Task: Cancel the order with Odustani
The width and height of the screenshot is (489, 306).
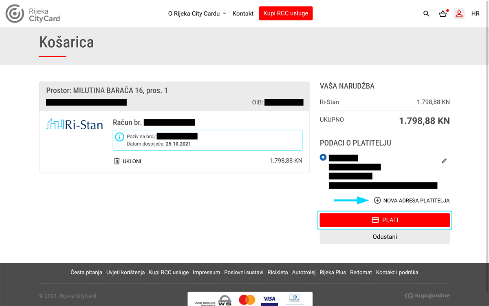Action: (x=385, y=237)
